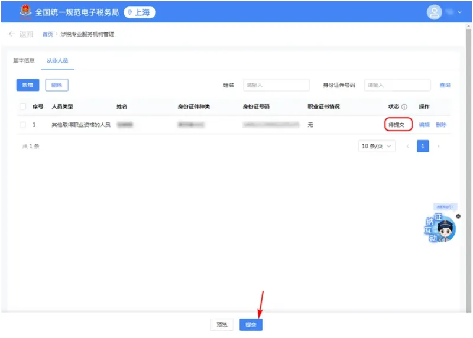Dismiss the 征纳互动 floating widget
This screenshot has height=338, width=473.
[458, 216]
